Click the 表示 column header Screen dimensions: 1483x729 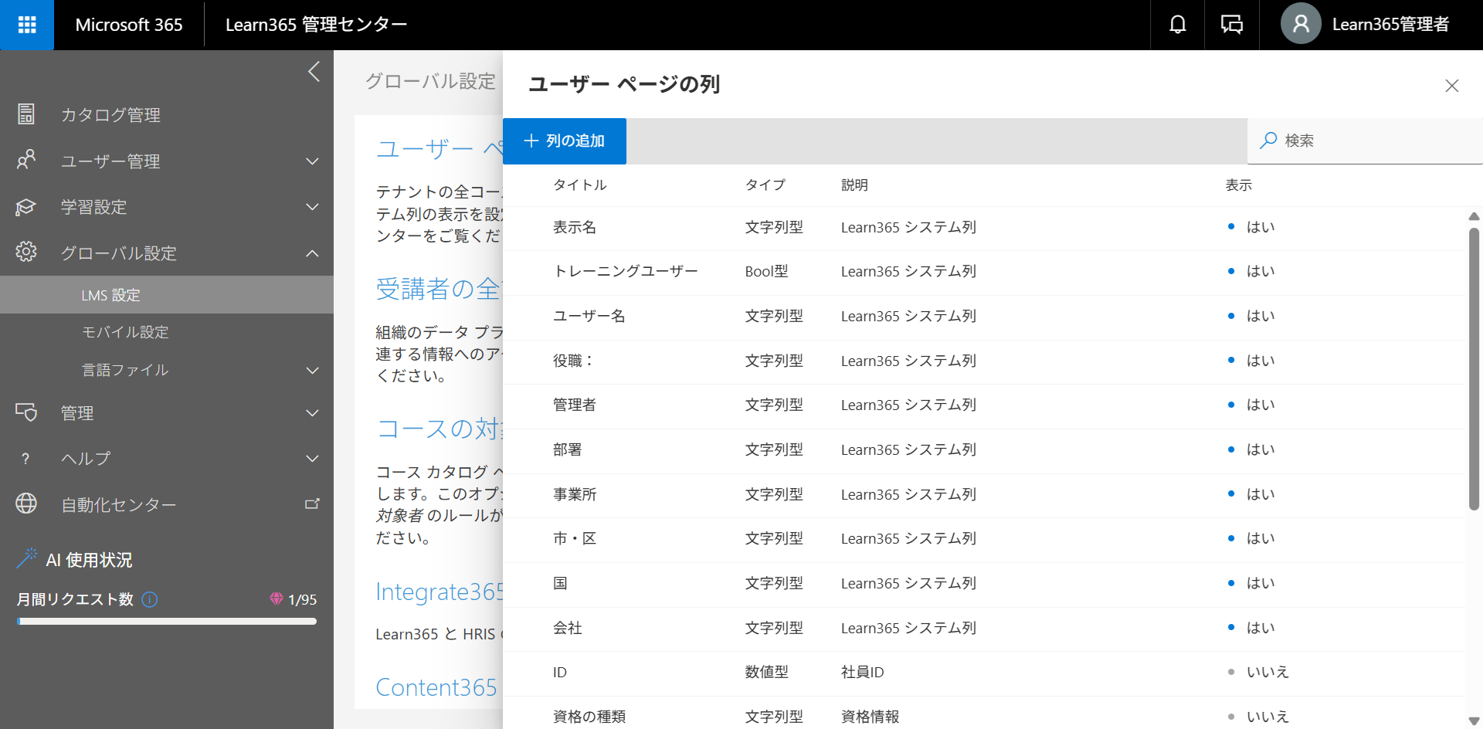coord(1238,185)
